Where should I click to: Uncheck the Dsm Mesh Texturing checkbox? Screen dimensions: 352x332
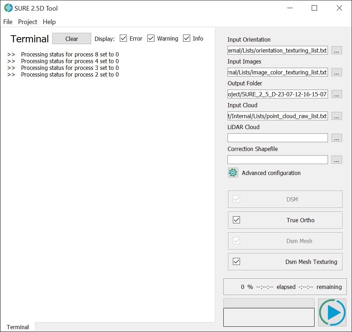click(236, 261)
